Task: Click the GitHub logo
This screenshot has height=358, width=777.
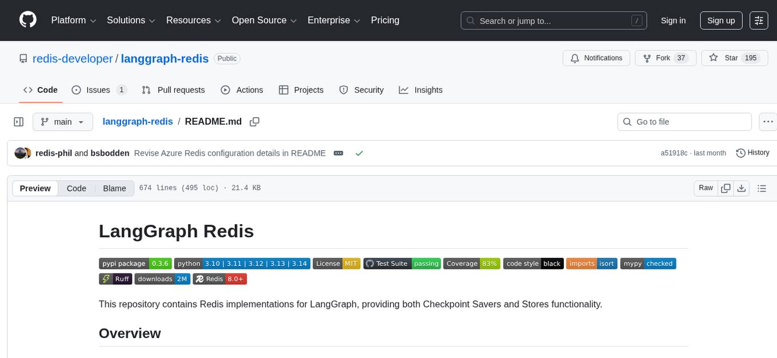Action: click(x=27, y=20)
